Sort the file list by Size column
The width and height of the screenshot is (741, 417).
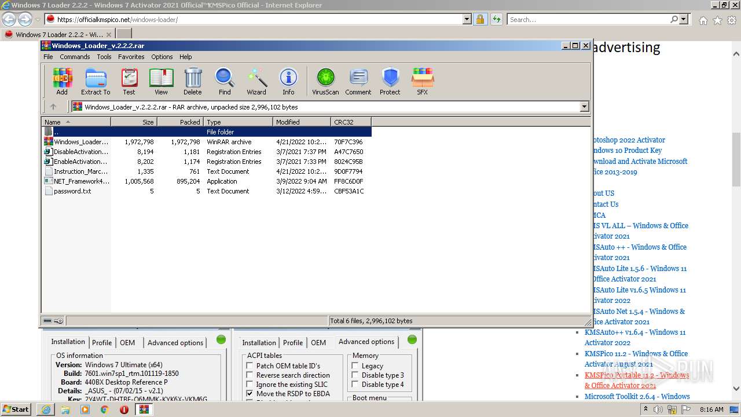pos(134,122)
